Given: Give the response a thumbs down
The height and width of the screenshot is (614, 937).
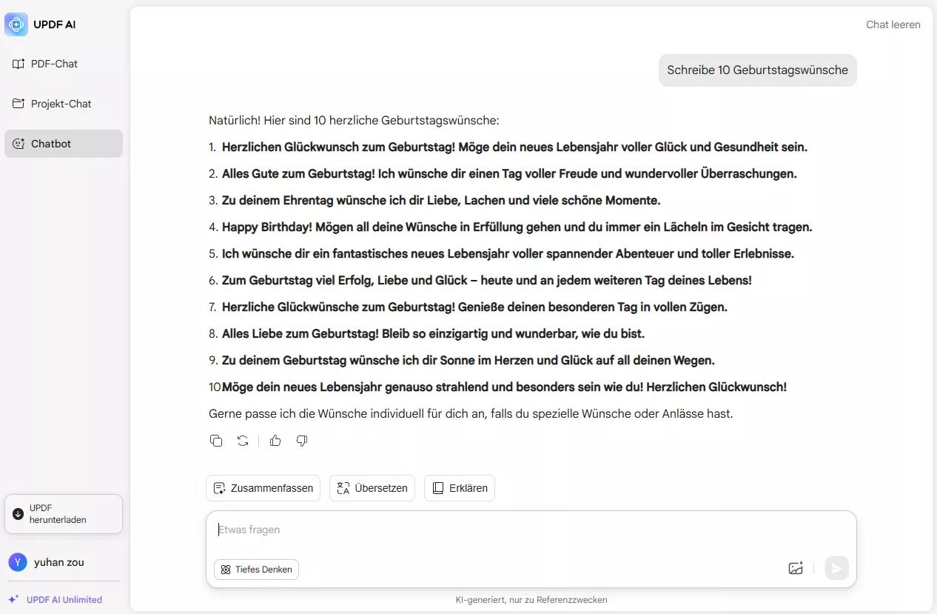Looking at the screenshot, I should [302, 441].
